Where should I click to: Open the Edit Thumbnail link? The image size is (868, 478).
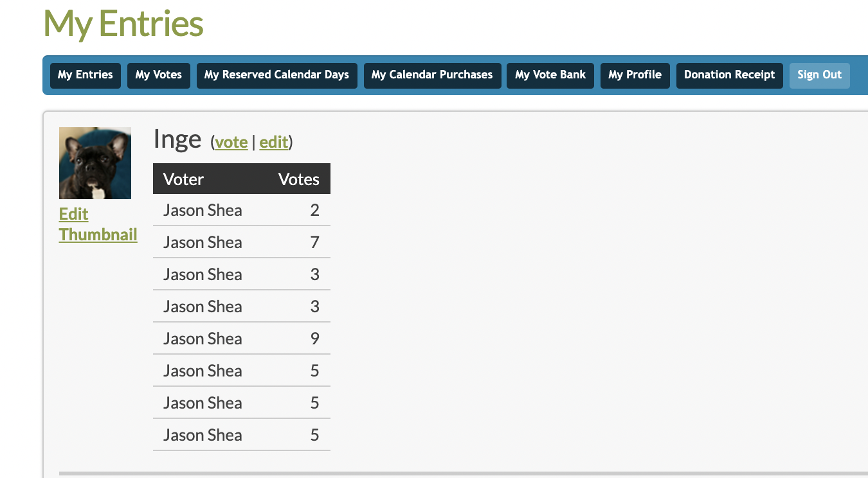(98, 224)
